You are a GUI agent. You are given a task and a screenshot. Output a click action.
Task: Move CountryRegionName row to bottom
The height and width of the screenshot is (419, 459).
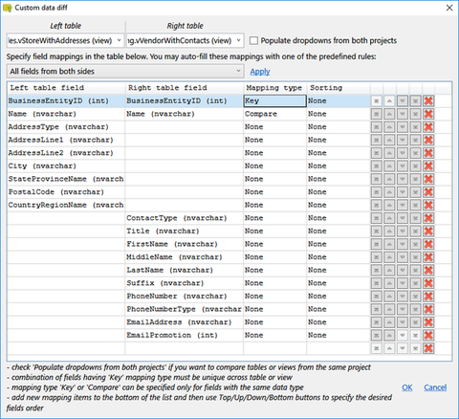415,205
